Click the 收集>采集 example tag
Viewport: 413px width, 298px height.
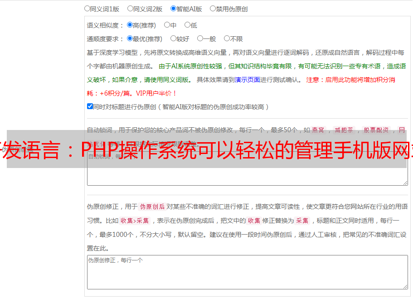coord(135,221)
